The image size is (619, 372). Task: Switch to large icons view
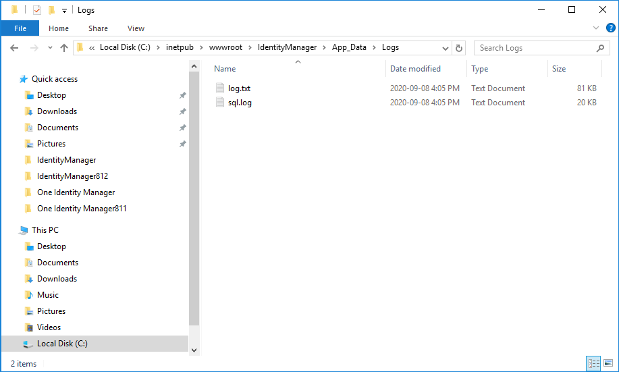[x=608, y=363]
